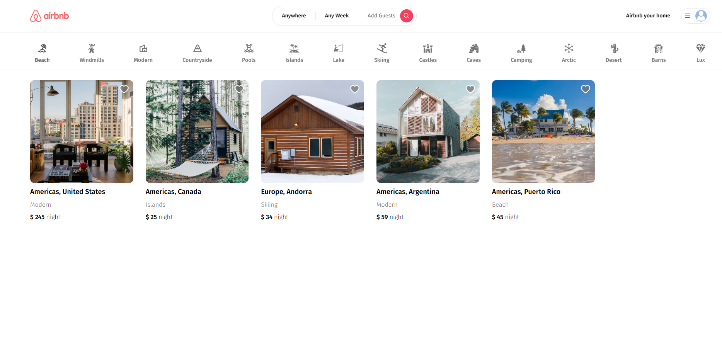Click Modern label under United States listing
The width and height of the screenshot is (722, 352).
41,205
